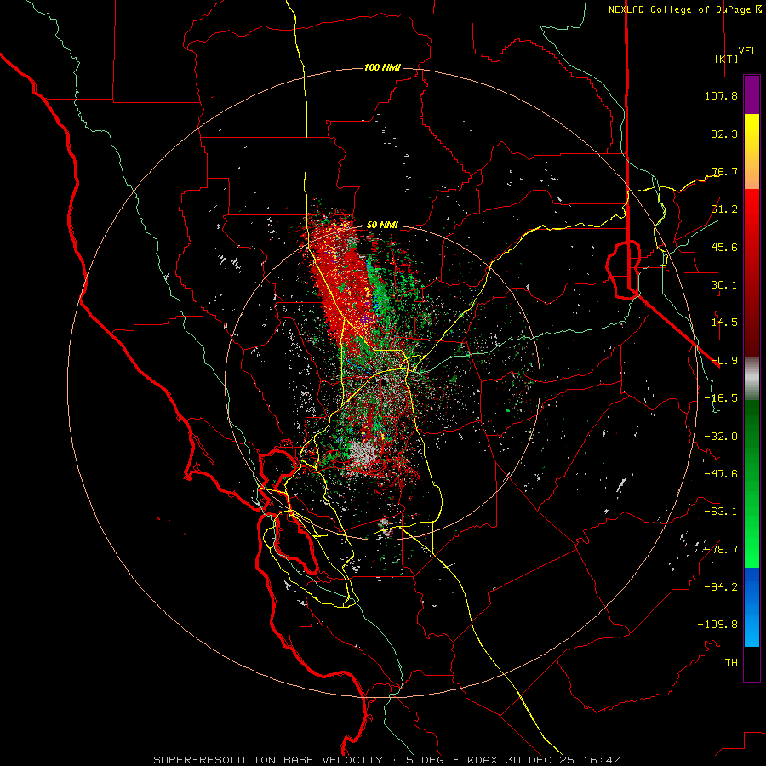Select the 76.7 scale value
Image resolution: width=766 pixels, height=766 pixels.
(x=724, y=171)
